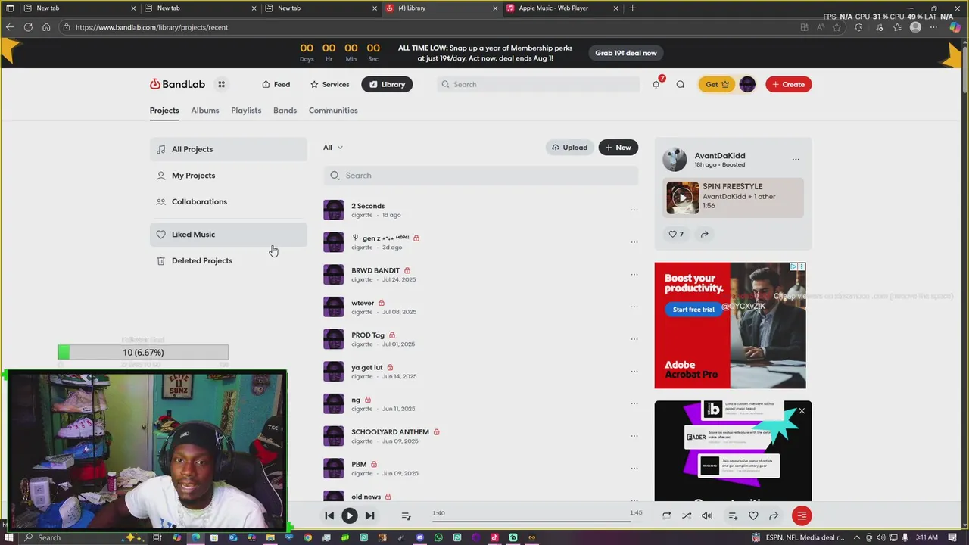The height and width of the screenshot is (545, 969).
Task: Open options menu for gen z project
Action: tap(634, 242)
